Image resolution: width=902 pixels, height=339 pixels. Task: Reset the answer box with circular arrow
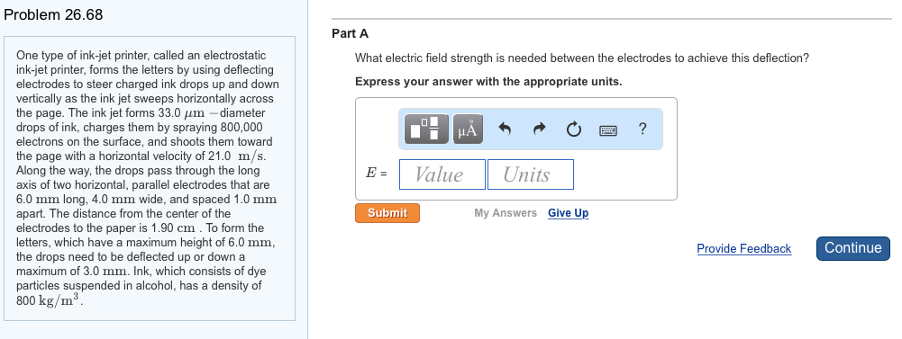point(573,129)
